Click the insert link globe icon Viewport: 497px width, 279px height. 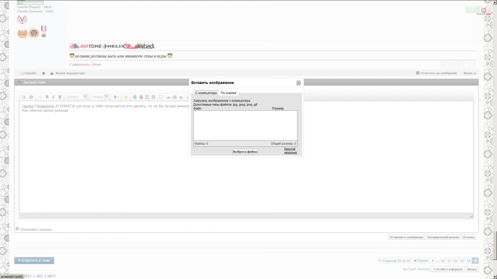[135, 97]
